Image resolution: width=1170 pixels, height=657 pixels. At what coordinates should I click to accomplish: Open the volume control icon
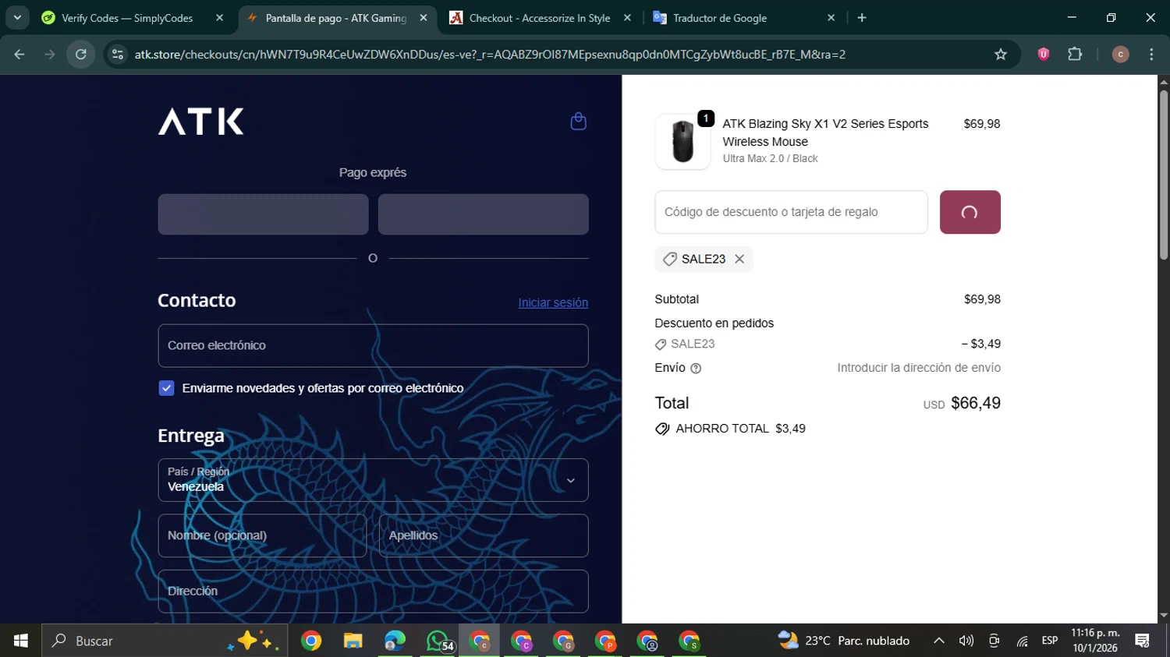tap(966, 641)
